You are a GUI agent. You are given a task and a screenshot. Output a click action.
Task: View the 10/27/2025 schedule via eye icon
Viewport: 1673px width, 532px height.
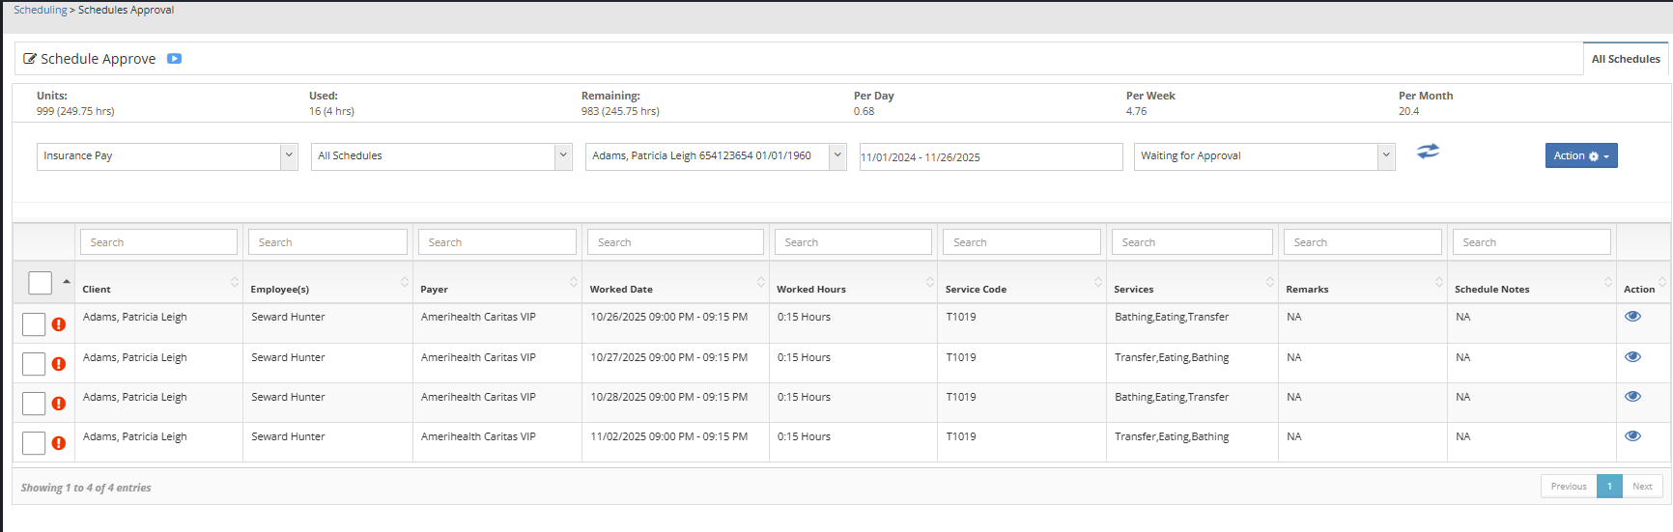tap(1632, 357)
